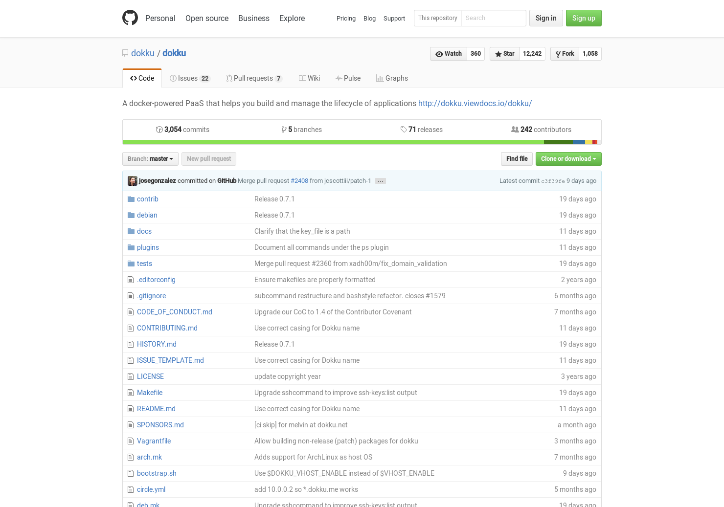
Task: Click the GitHub octocat logo
Action: point(130,18)
